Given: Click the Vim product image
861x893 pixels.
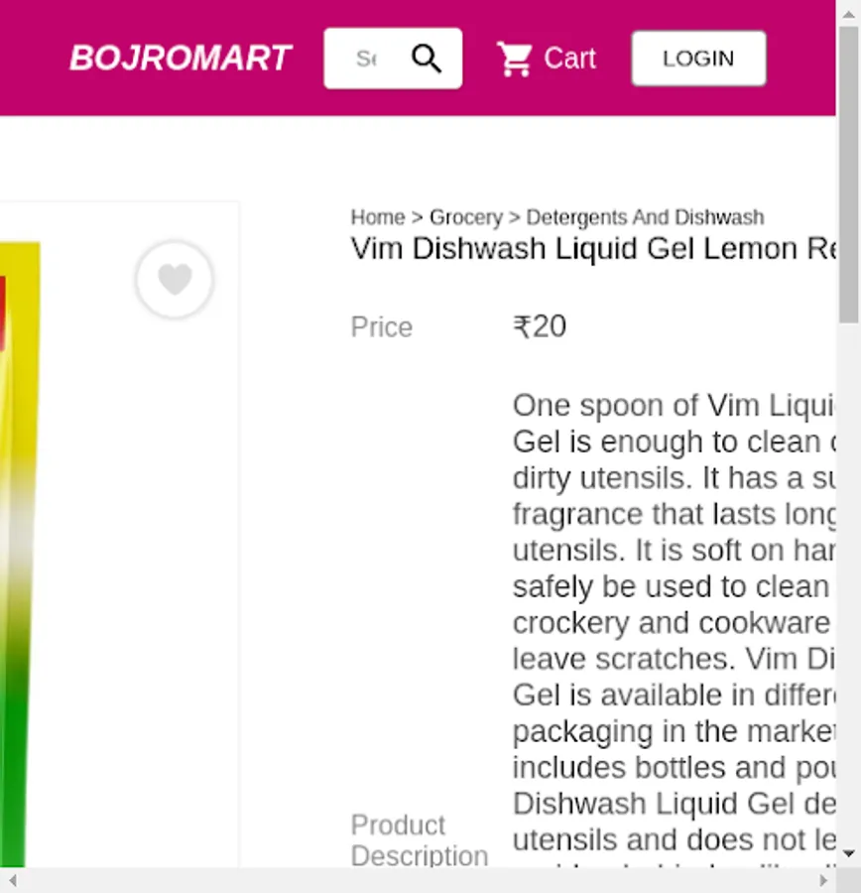Looking at the screenshot, I should click(20, 554).
